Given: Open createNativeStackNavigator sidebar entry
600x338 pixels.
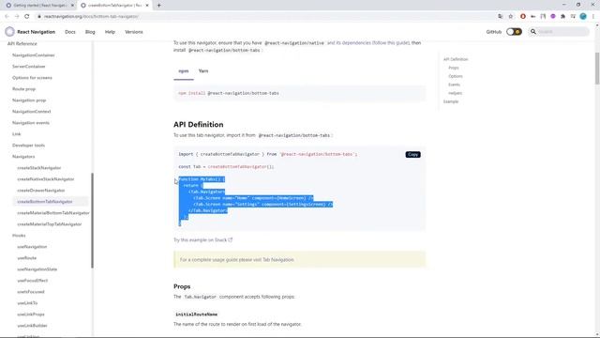Looking at the screenshot, I should click(x=46, y=179).
